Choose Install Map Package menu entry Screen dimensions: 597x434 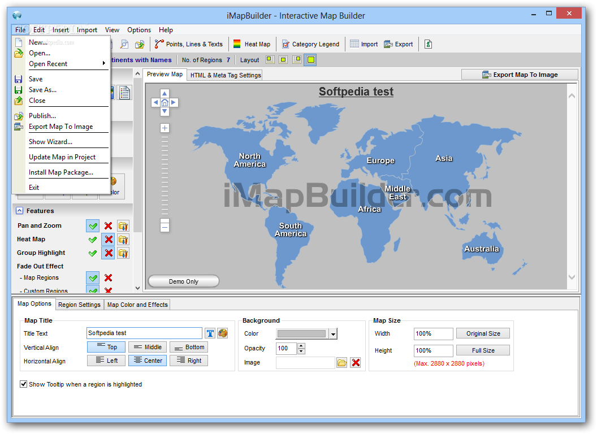61,172
